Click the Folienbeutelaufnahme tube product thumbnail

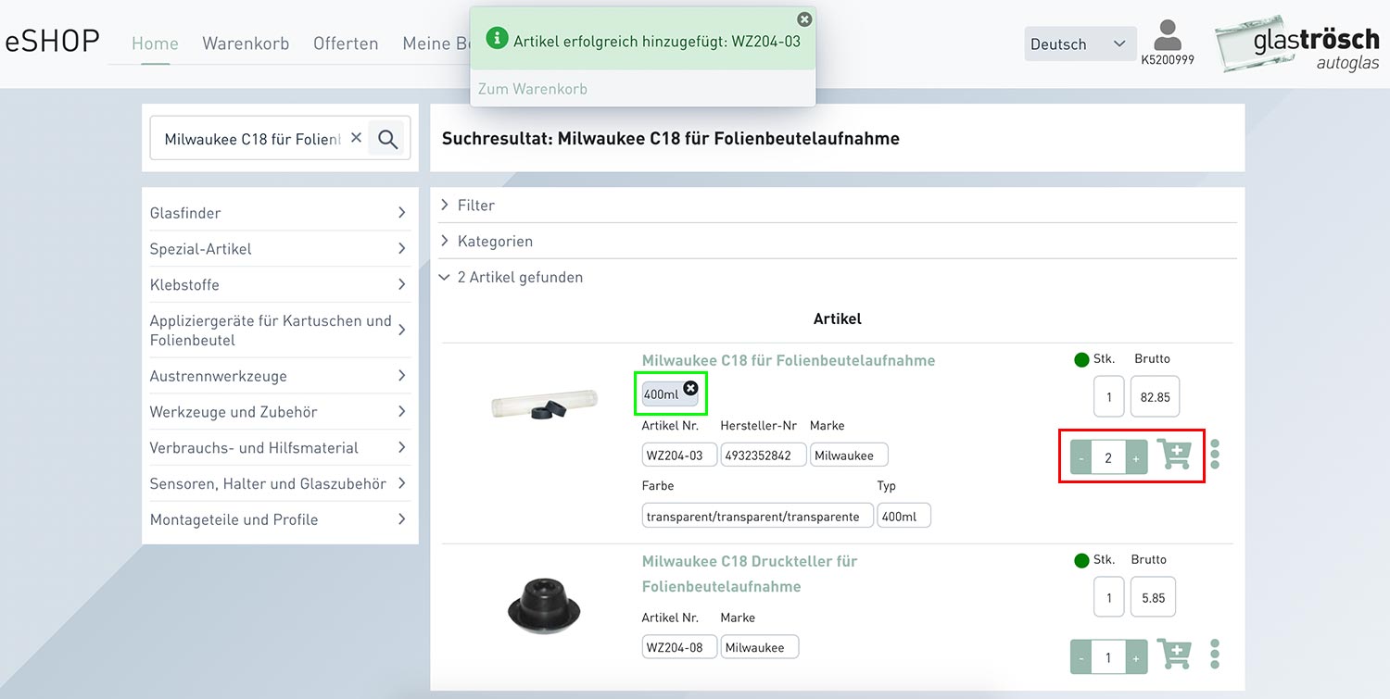(544, 404)
